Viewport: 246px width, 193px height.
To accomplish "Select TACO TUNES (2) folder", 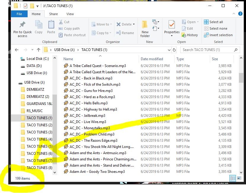I will click(37, 125).
